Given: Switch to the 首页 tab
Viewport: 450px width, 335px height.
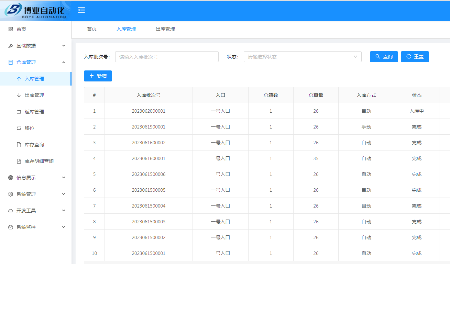Looking at the screenshot, I should click(92, 29).
